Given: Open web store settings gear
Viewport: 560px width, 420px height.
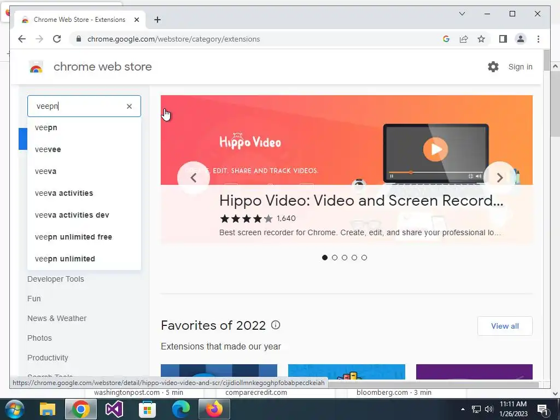Looking at the screenshot, I should coord(493,67).
